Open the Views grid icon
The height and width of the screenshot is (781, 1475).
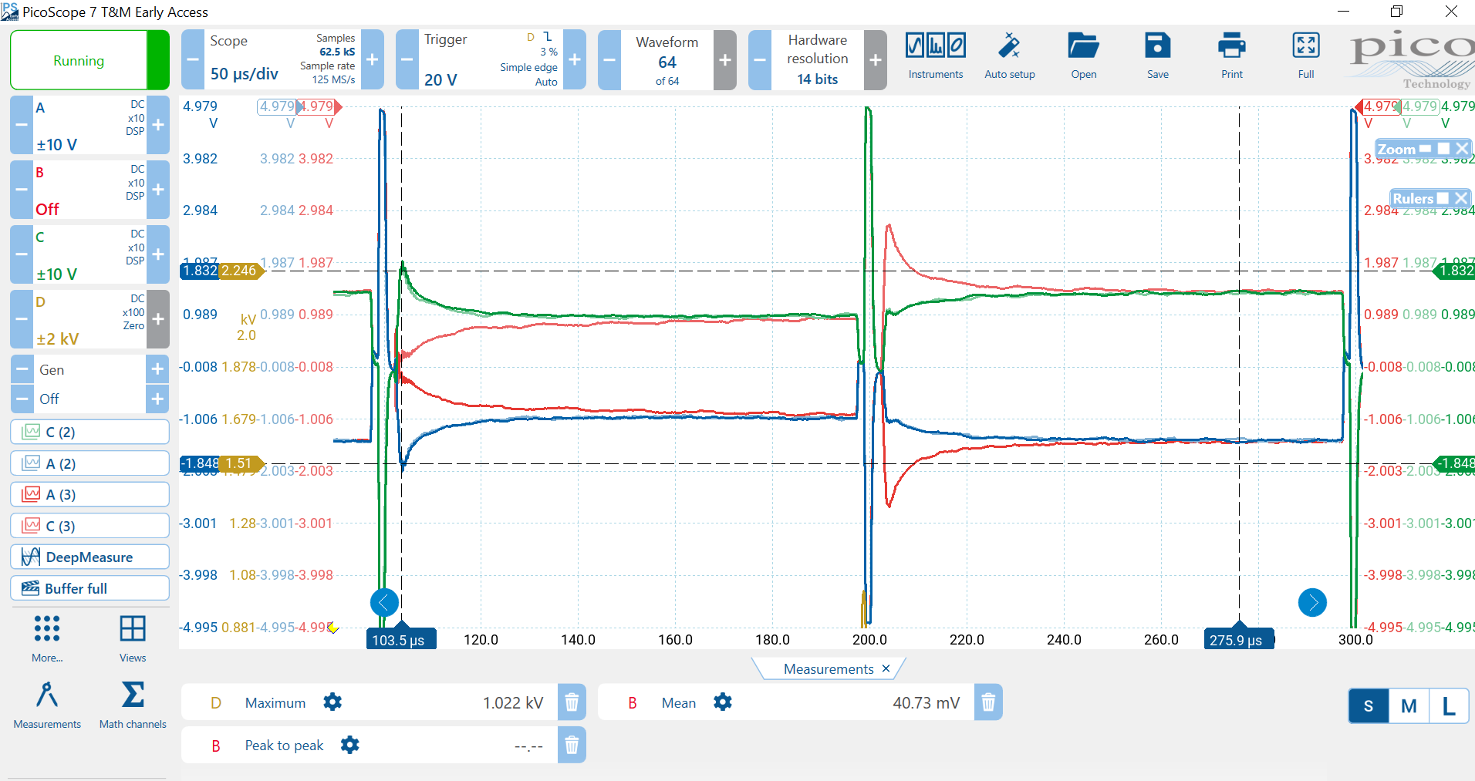(x=133, y=630)
